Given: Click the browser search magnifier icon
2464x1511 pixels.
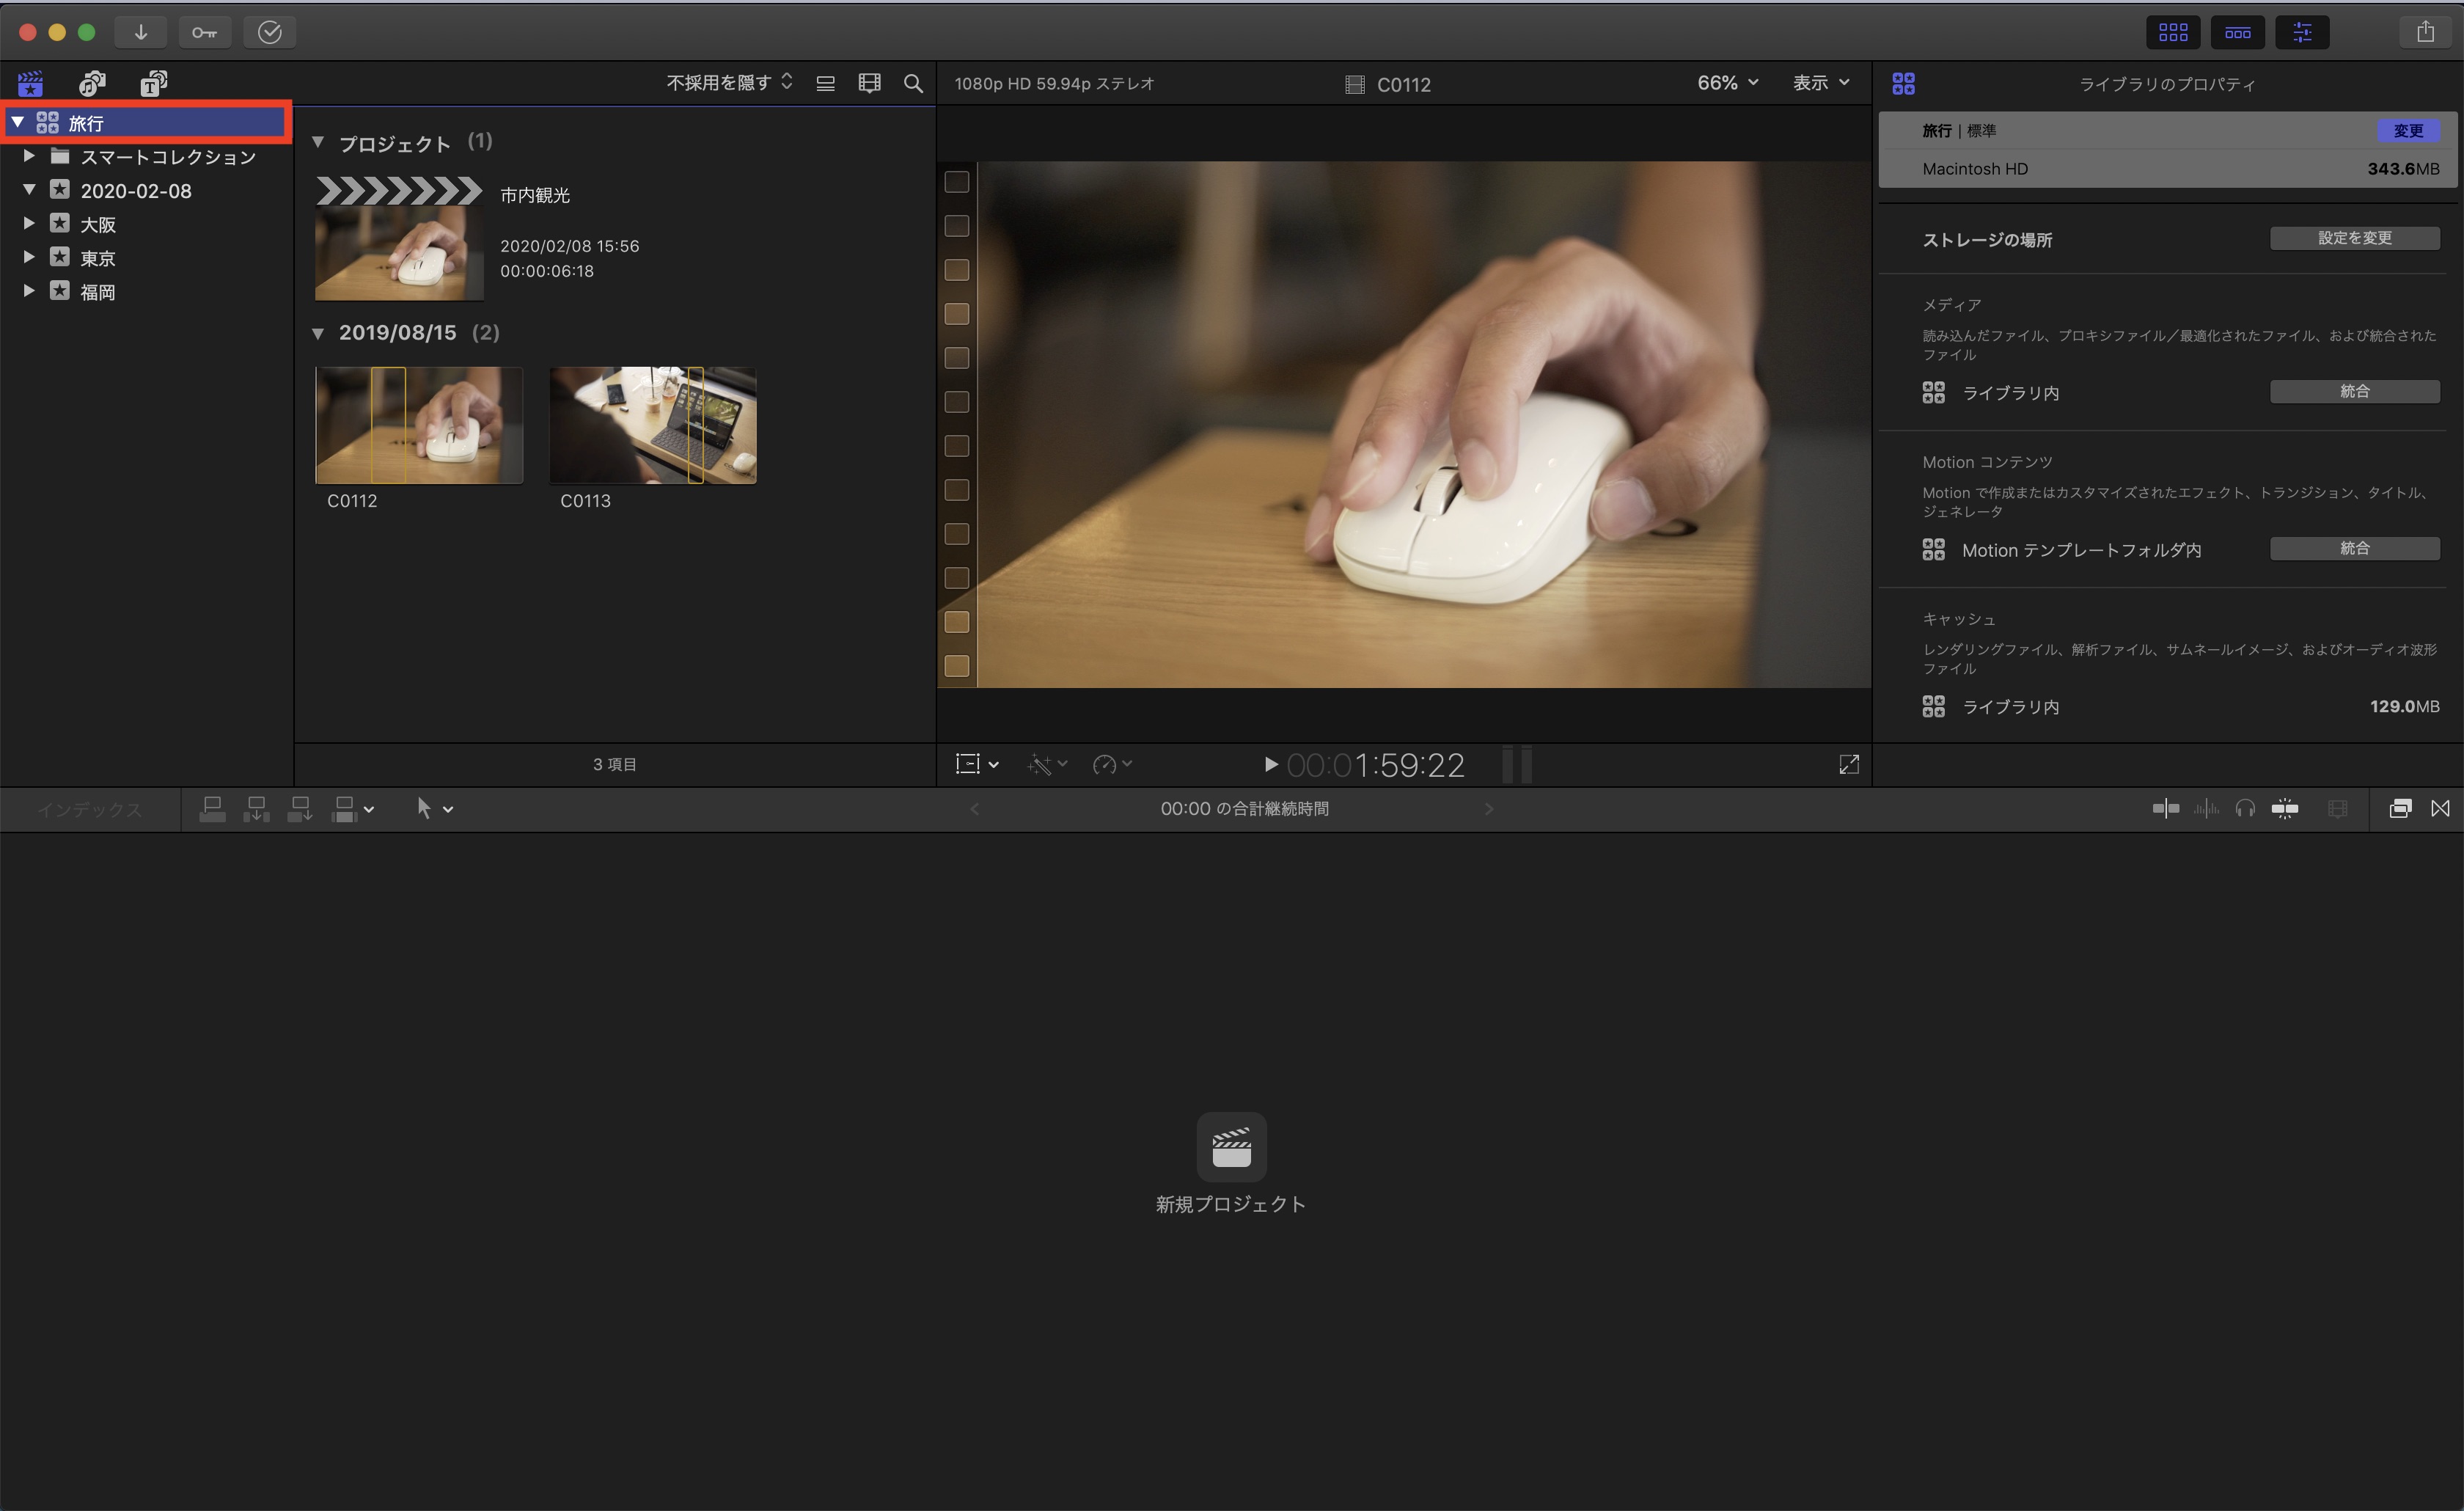Looking at the screenshot, I should click(x=913, y=83).
